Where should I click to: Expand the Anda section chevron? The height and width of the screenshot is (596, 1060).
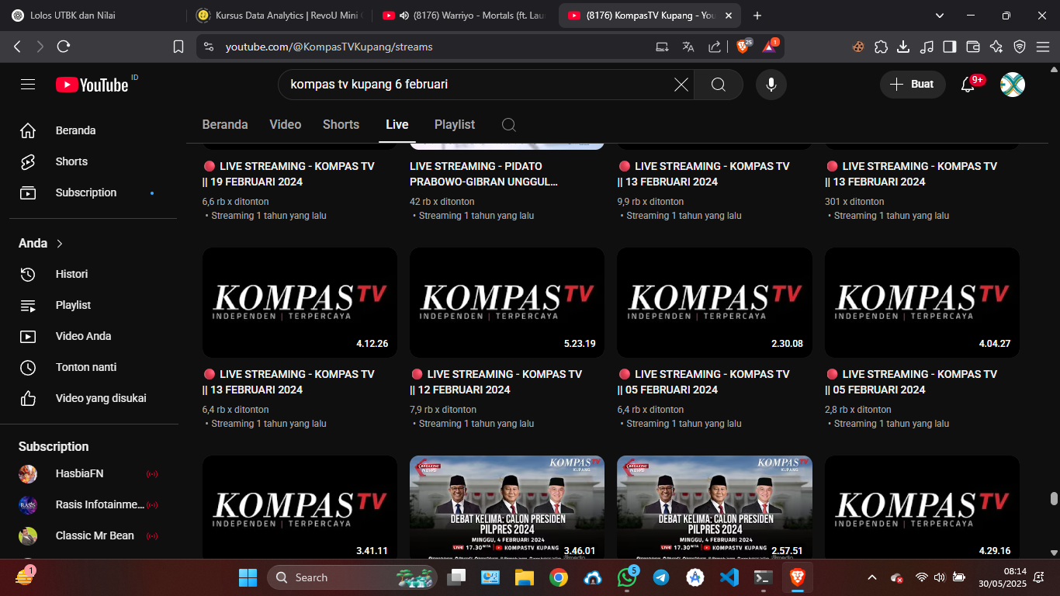(x=60, y=244)
